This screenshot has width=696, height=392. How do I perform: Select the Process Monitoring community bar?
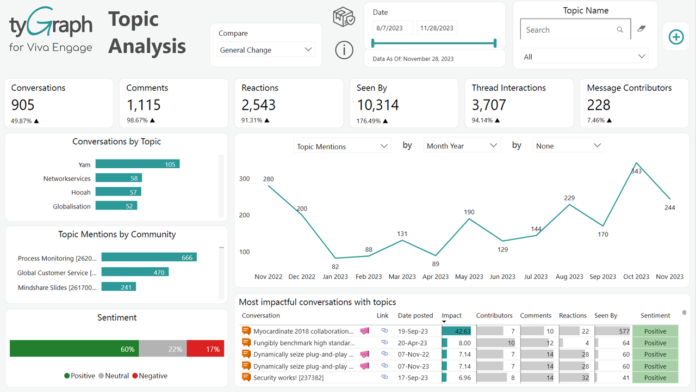click(x=148, y=258)
